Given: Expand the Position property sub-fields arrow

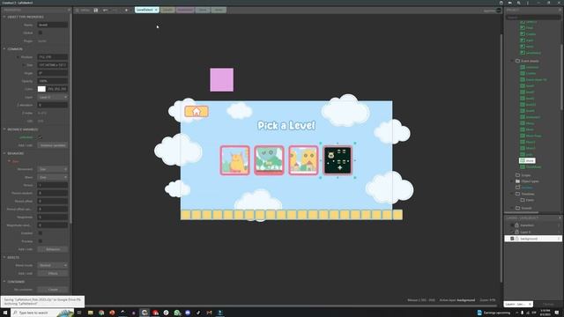Looking at the screenshot, I should (18, 56).
